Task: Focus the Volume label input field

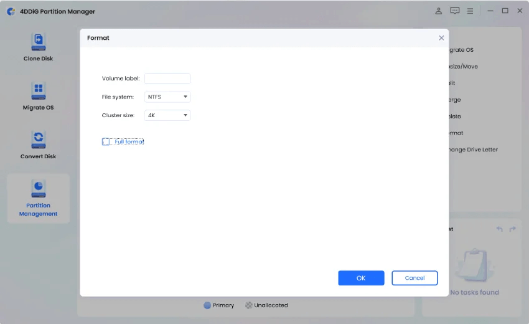Action: [167, 79]
